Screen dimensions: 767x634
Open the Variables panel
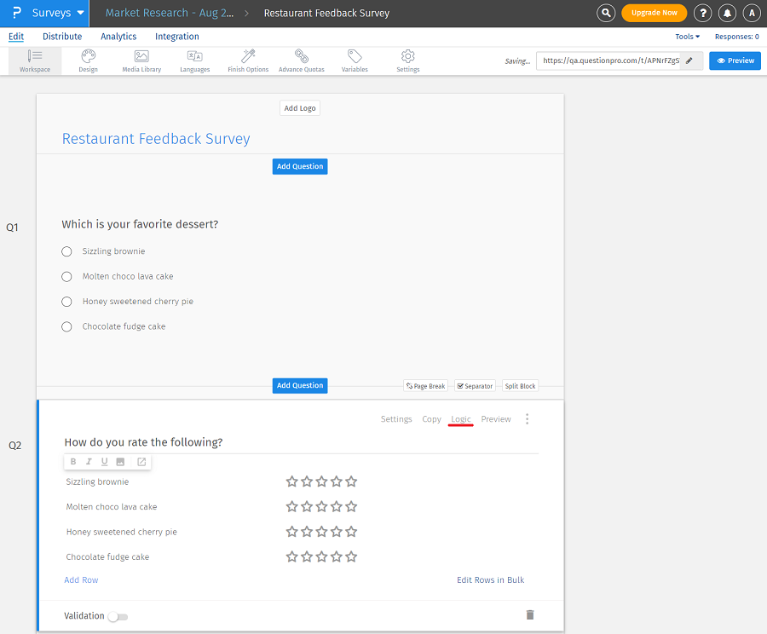(x=355, y=60)
